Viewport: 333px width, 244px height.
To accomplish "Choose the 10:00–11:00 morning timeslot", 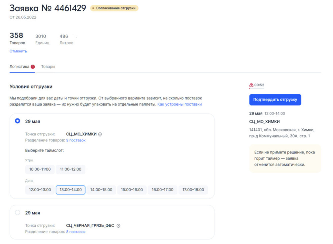I will (40, 169).
